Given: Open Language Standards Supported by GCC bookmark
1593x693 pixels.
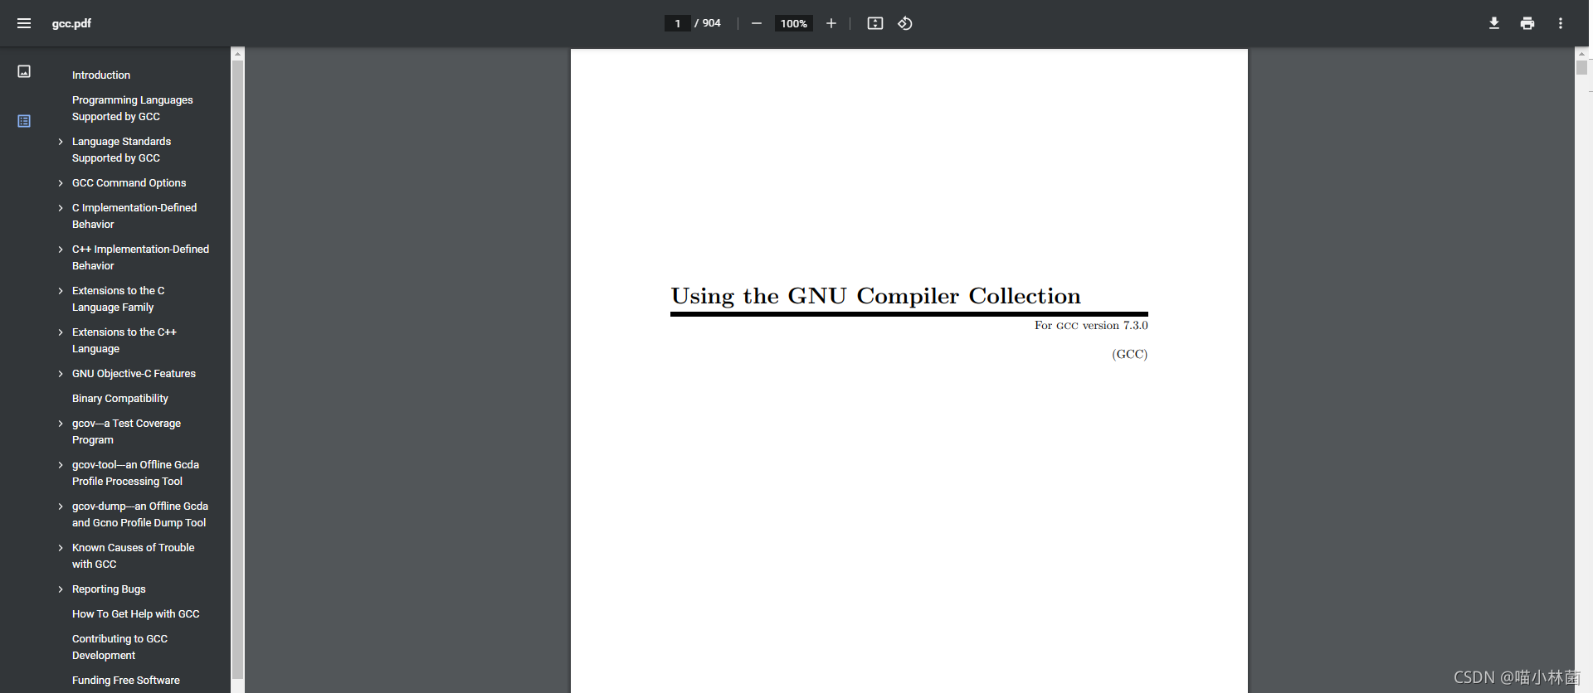Looking at the screenshot, I should (x=121, y=150).
